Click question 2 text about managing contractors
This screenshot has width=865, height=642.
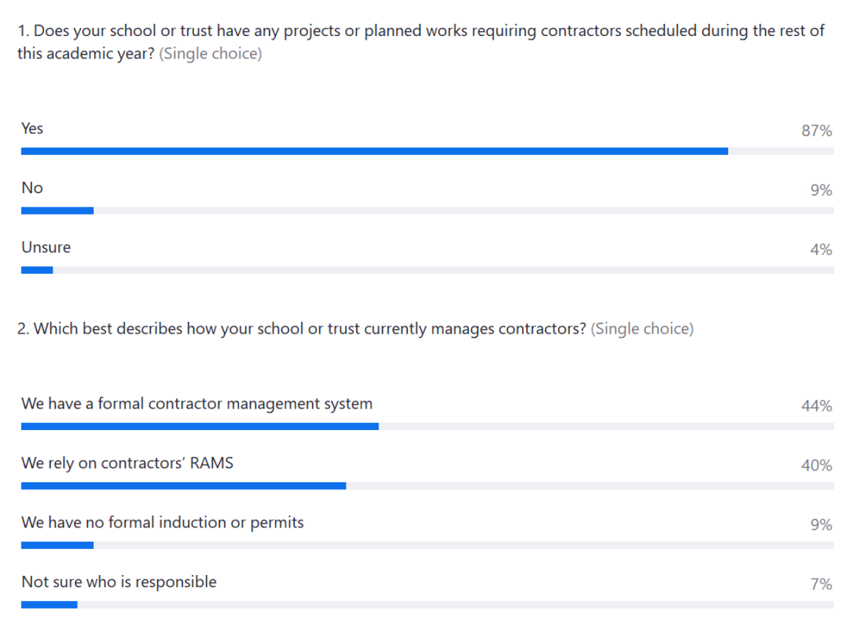(301, 329)
